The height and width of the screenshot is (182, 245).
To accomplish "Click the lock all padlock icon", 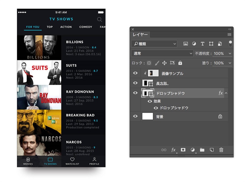I will click(x=180, y=63).
